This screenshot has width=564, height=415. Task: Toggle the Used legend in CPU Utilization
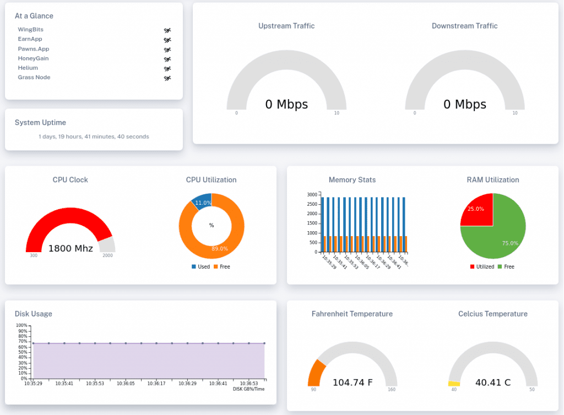tap(200, 267)
